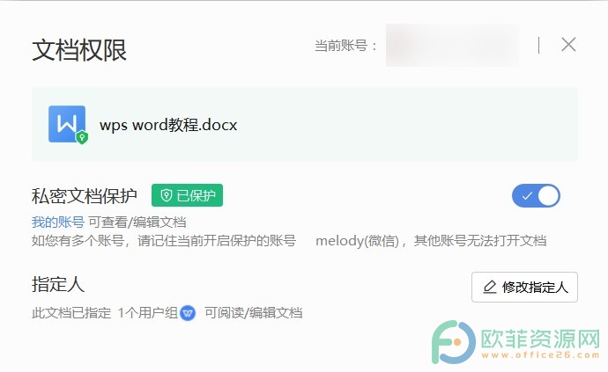Open the 我的账号 link
This screenshot has width=608, height=372.
click(x=58, y=222)
